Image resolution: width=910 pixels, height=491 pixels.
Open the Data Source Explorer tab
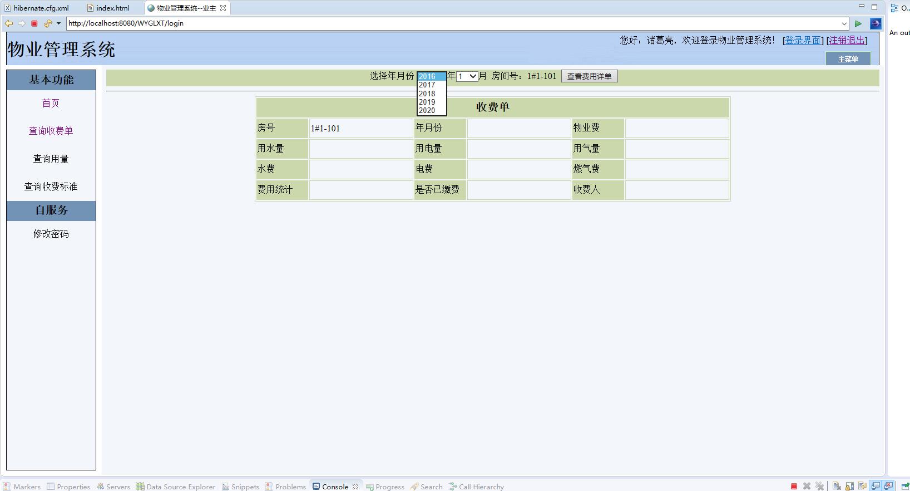coord(176,487)
